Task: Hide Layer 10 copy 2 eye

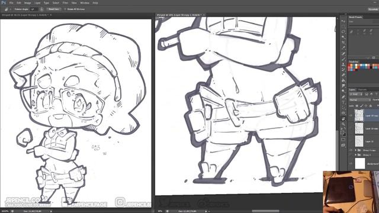Action: click(x=351, y=115)
